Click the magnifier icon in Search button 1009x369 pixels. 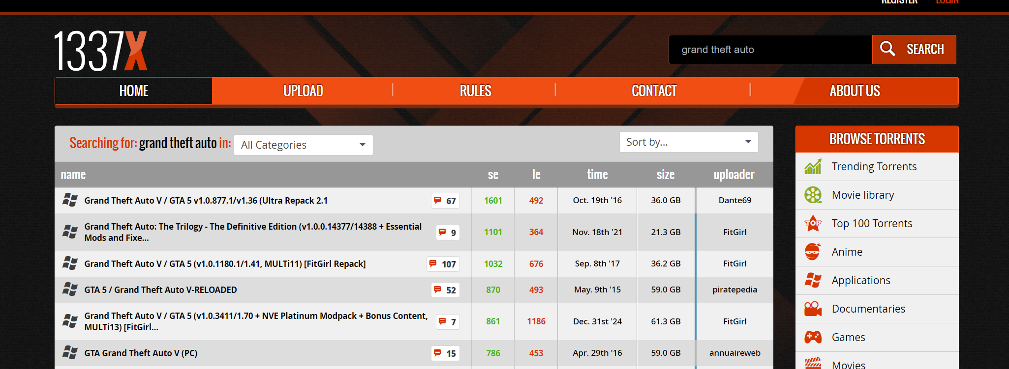pyautogui.click(x=887, y=49)
